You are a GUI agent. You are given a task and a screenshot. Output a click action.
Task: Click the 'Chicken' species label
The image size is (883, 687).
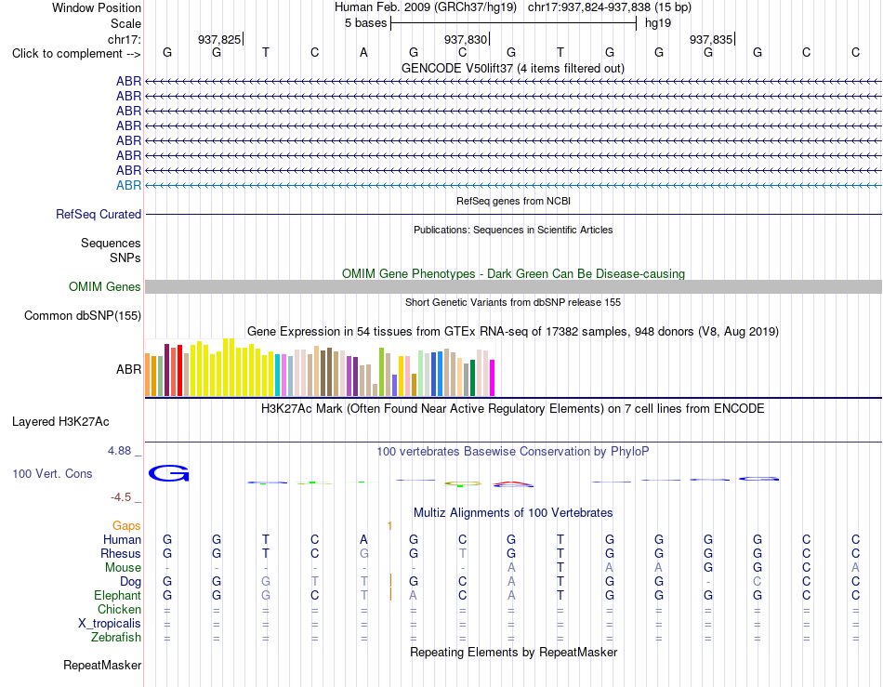(x=119, y=609)
